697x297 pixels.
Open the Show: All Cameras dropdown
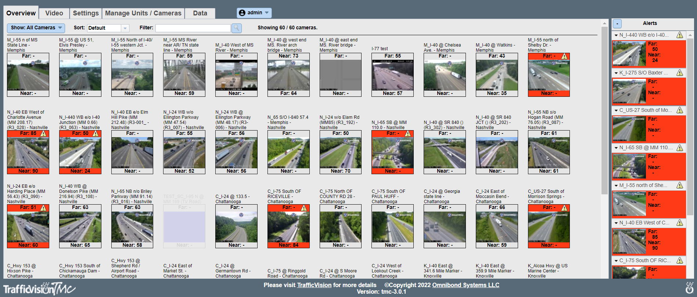[x=36, y=28]
